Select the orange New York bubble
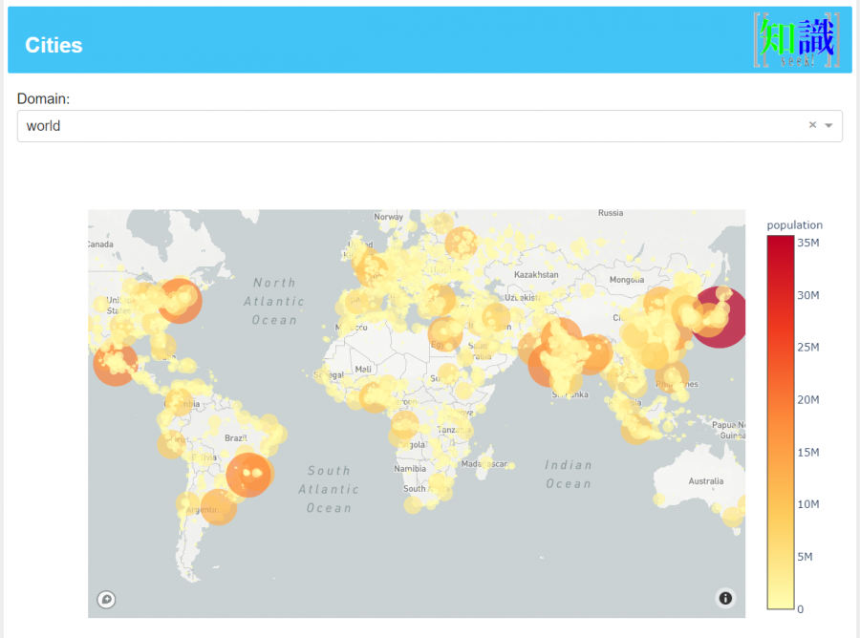 point(179,301)
